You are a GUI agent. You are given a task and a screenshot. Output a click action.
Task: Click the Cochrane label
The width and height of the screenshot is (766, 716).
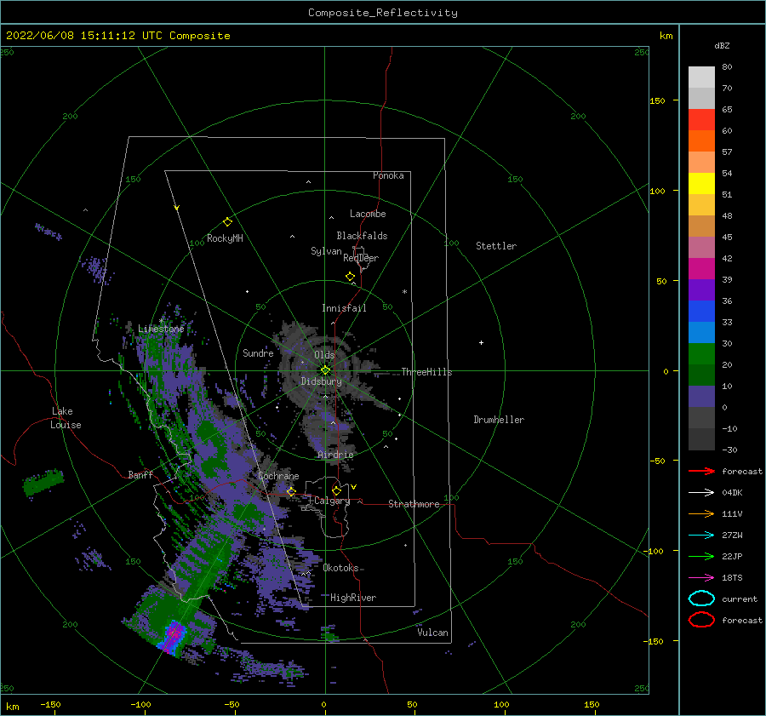(x=278, y=476)
